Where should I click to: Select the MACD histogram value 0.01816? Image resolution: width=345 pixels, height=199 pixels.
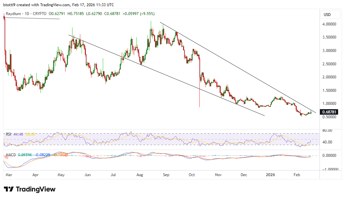point(24,154)
